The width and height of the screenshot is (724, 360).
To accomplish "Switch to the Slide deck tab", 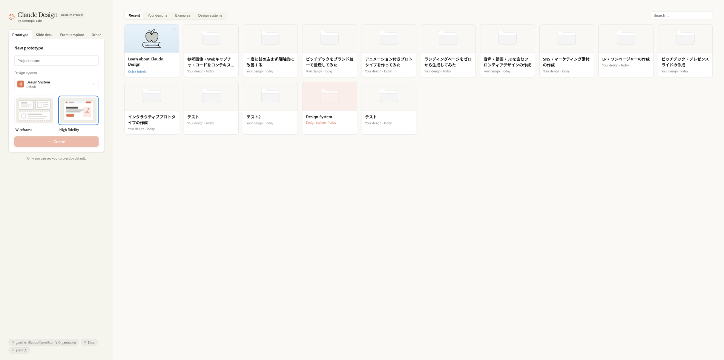I will point(44,35).
